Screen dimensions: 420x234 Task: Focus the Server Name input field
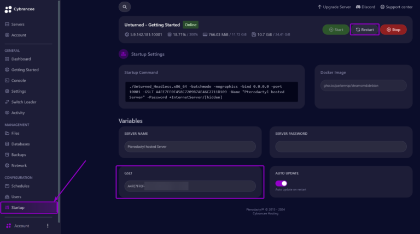point(190,147)
